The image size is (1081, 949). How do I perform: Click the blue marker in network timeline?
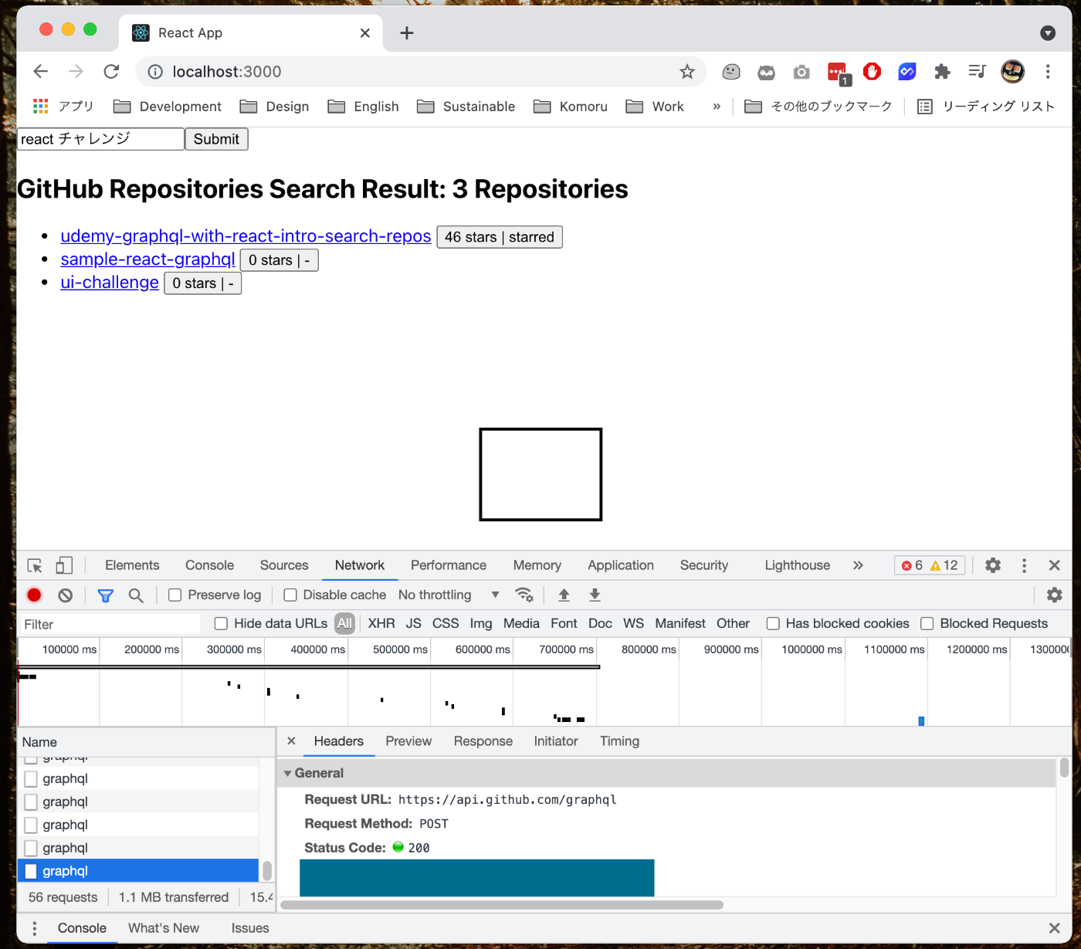tap(921, 721)
